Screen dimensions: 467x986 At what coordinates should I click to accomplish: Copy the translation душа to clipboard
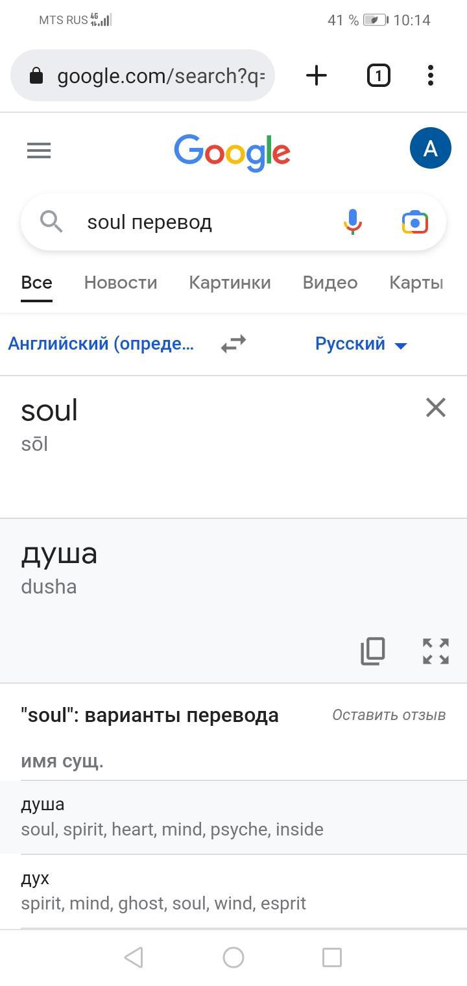pyautogui.click(x=373, y=651)
